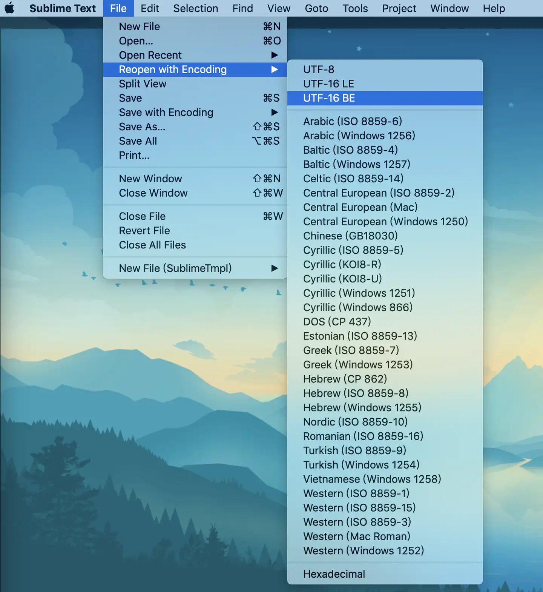Select Central European (Windows 1250)
Viewport: 543px width, 592px height.
[x=385, y=222]
